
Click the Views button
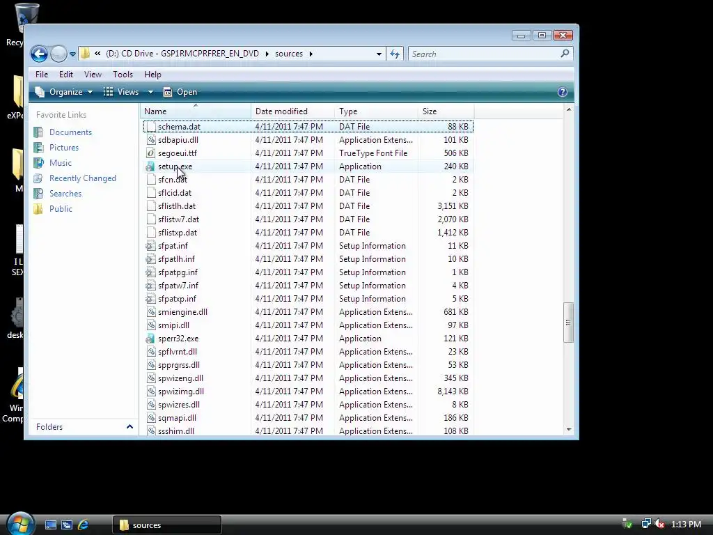click(x=122, y=92)
